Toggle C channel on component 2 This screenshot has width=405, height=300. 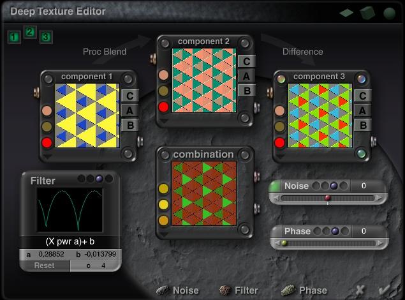(x=247, y=61)
